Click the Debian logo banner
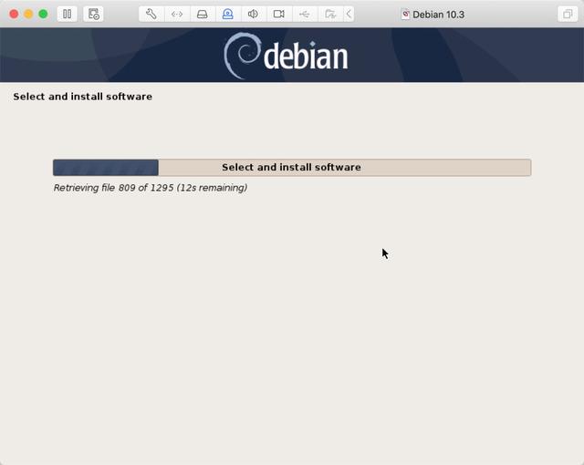 [292, 55]
